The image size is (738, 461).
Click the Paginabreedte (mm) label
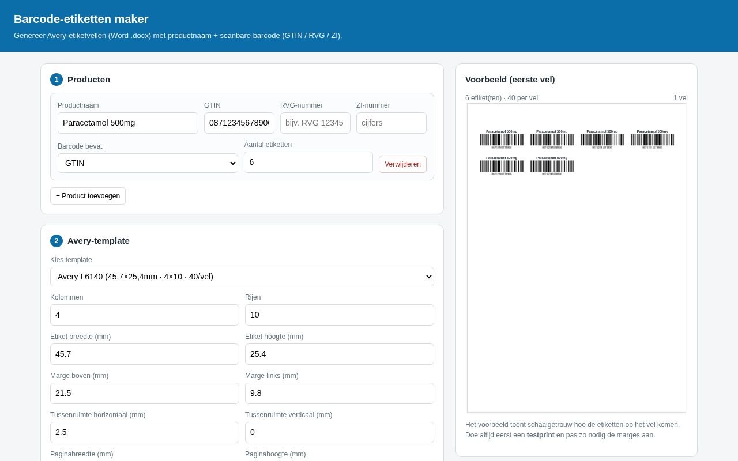[x=82, y=454]
